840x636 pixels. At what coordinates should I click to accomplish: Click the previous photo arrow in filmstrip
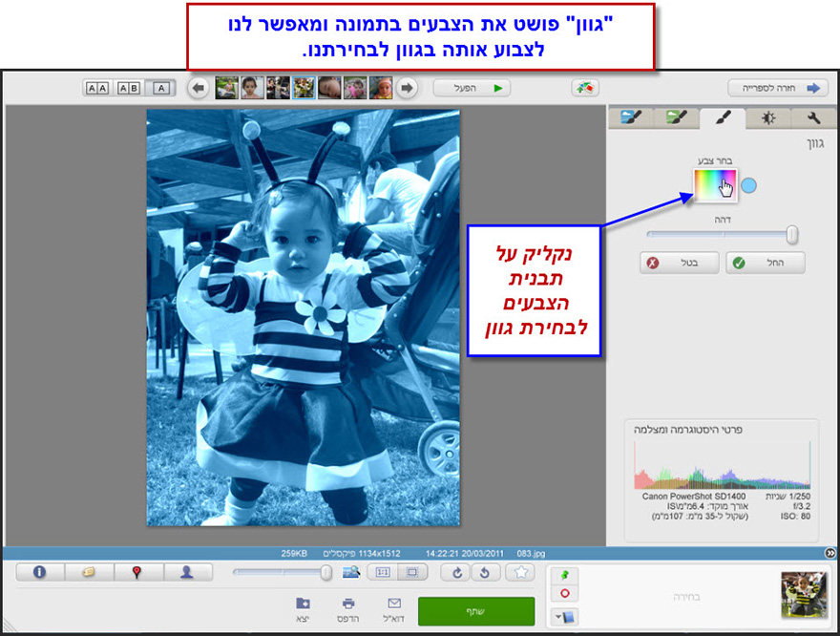point(198,87)
